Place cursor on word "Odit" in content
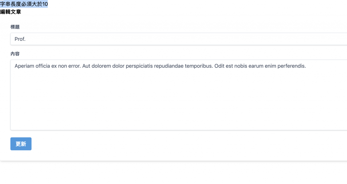The height and width of the screenshot is (184, 347). [219, 66]
